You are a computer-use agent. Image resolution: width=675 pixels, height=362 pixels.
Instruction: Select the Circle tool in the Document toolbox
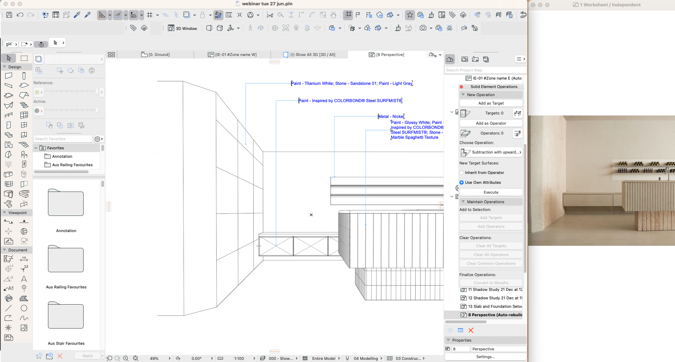point(24,308)
